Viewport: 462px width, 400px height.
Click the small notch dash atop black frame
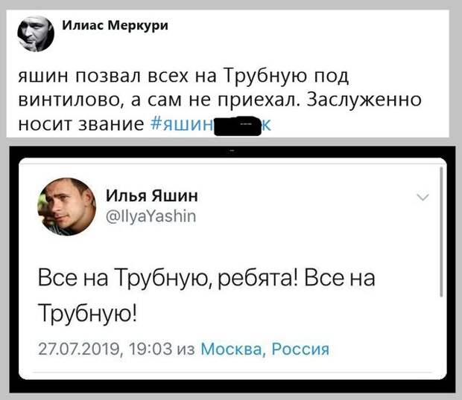point(232,151)
